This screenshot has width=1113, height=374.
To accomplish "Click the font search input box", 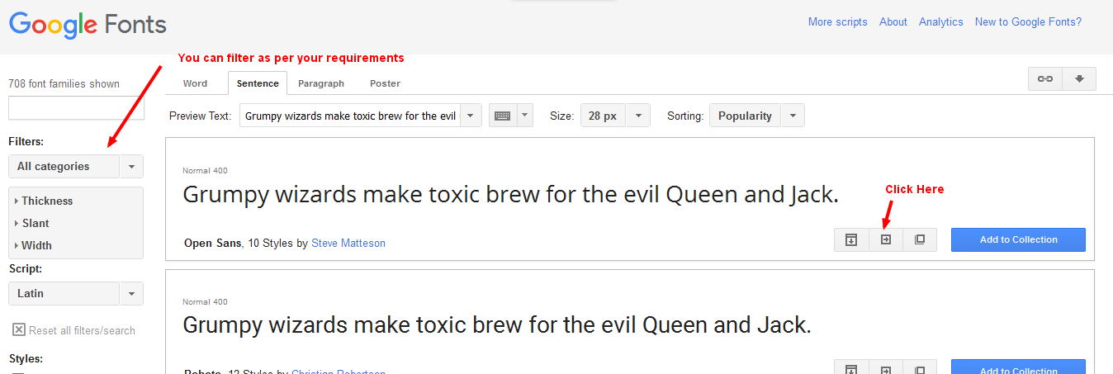I will [76, 107].
